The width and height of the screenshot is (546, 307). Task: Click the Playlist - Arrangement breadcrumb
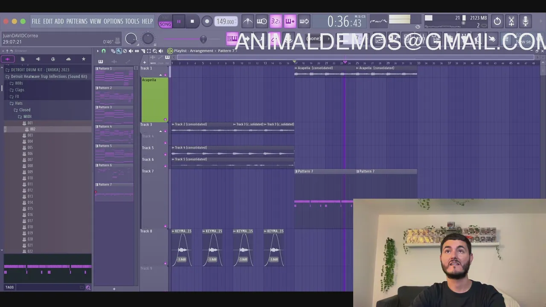194,51
